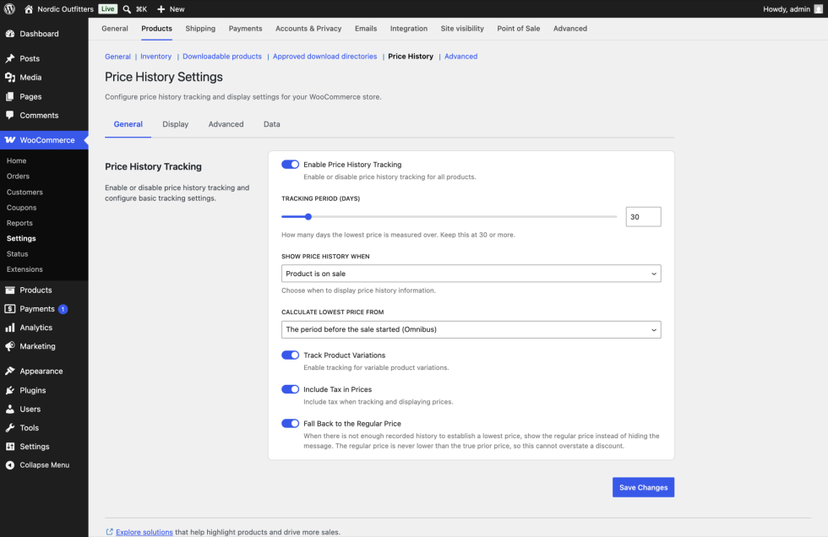
Task: Click the Appearance brush icon
Action: pos(10,371)
